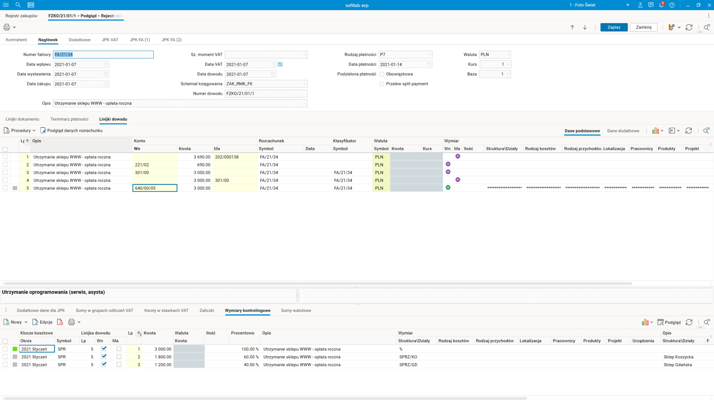Click the chart icon in Wymiary kontrolingowe toolbar
714x401 pixels.
645,322
